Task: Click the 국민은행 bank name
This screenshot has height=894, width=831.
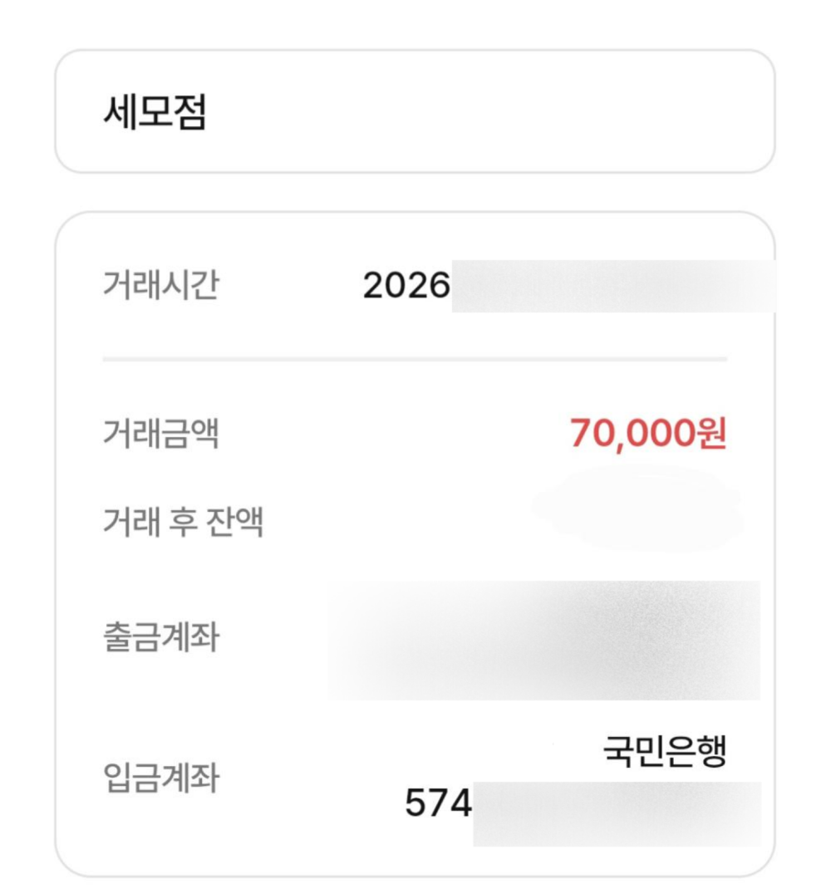Action: (x=665, y=753)
